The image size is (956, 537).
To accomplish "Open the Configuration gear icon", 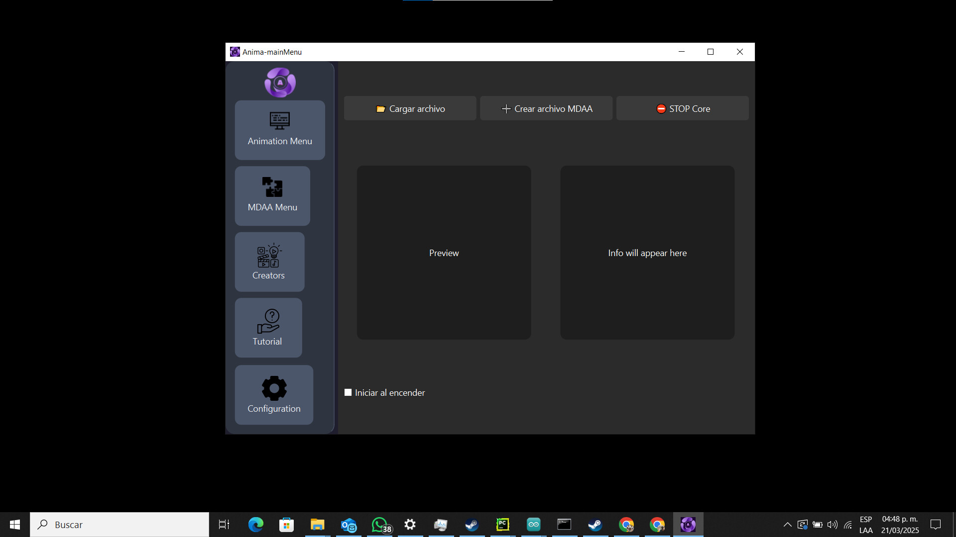I will [273, 388].
